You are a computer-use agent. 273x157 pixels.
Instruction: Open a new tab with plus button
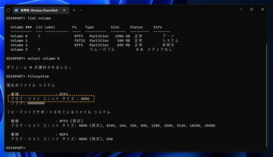(74, 10)
